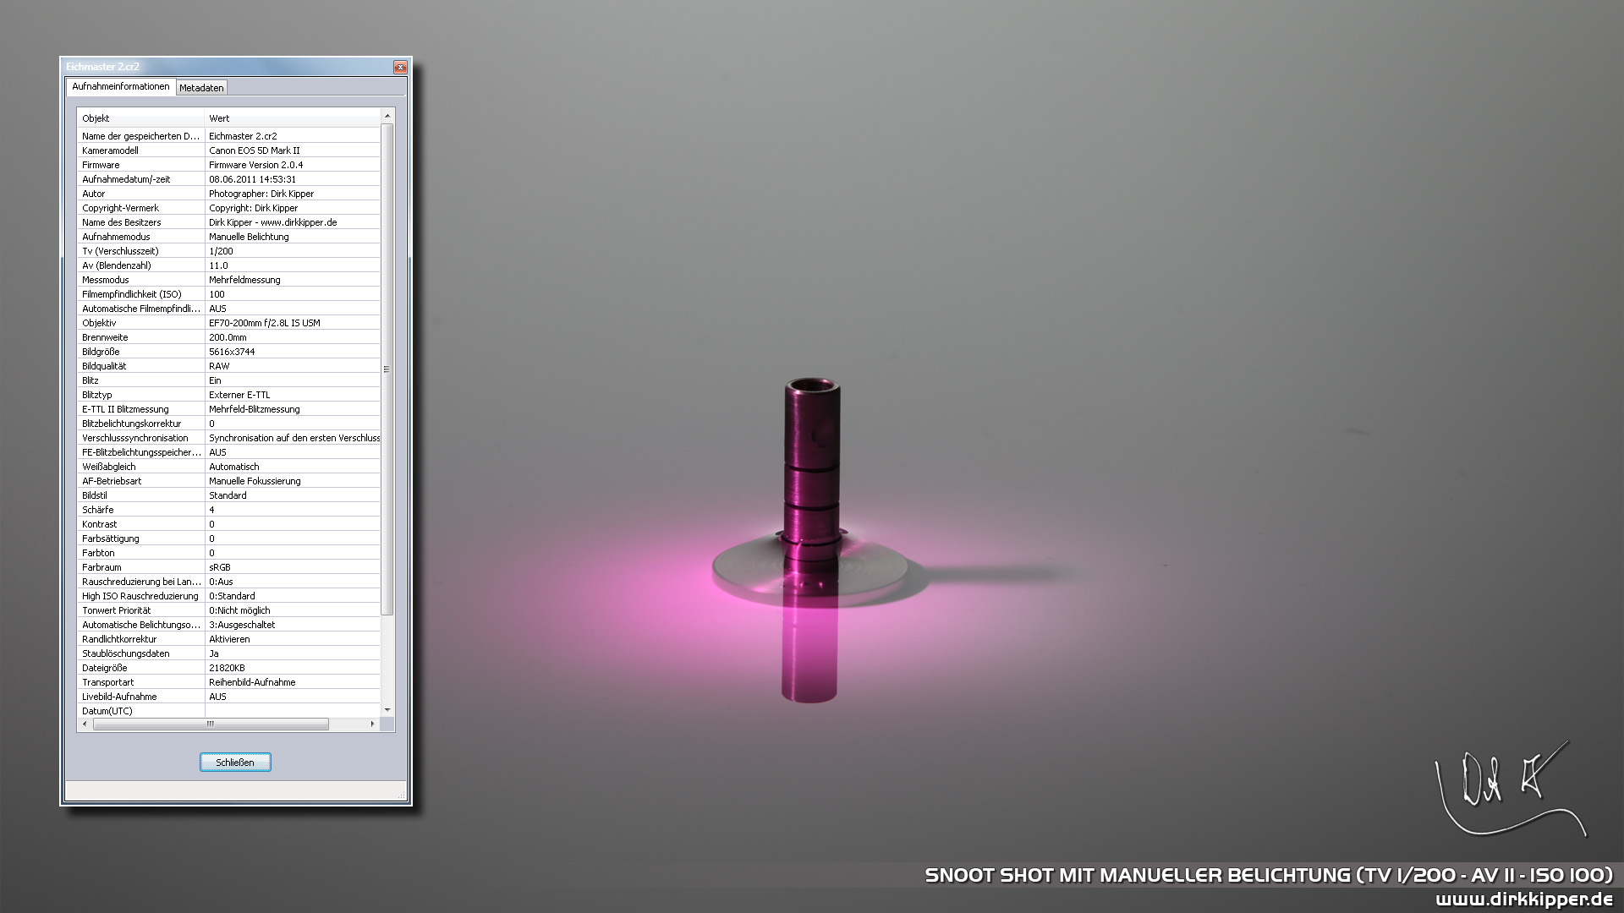1624x913 pixels.
Task: Click the horizontal scrollbar thumb
Action: point(211,724)
